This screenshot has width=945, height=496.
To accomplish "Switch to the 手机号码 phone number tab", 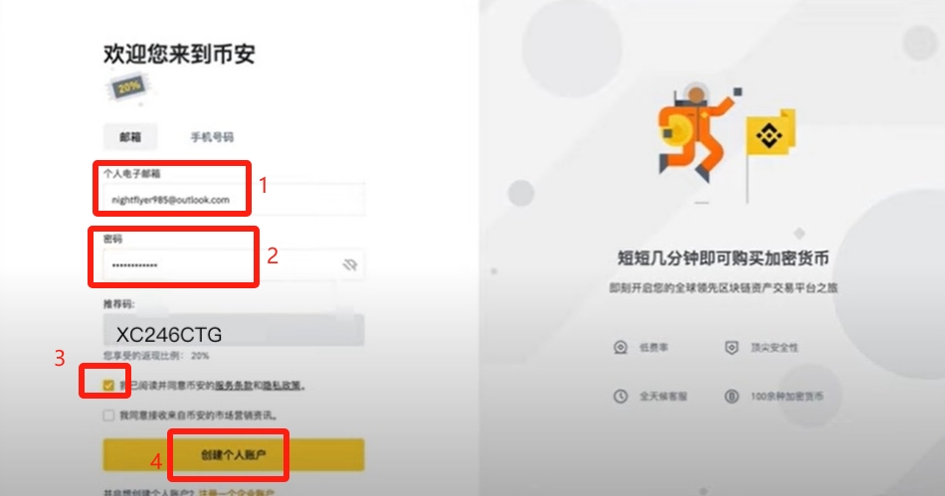I will pyautogui.click(x=212, y=137).
